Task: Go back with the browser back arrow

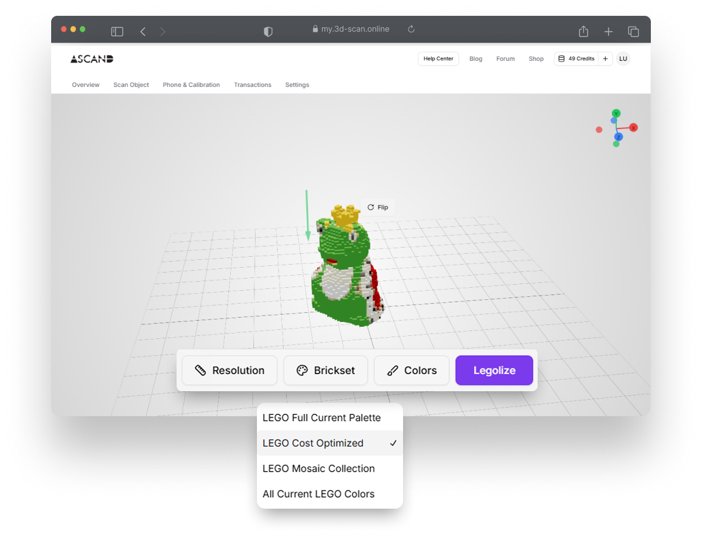Action: [143, 31]
